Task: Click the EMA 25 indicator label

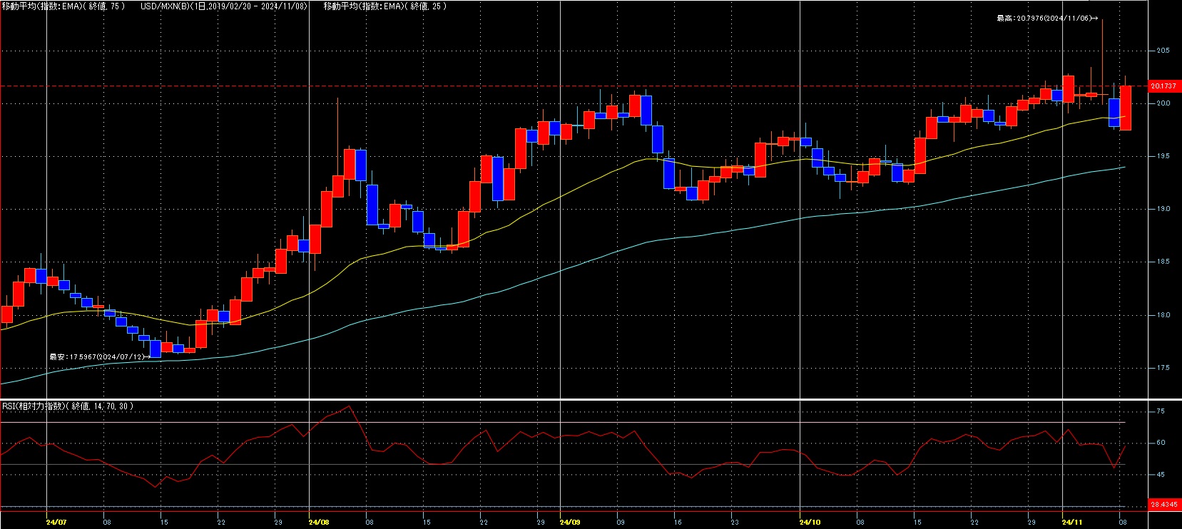Action: coord(385,6)
